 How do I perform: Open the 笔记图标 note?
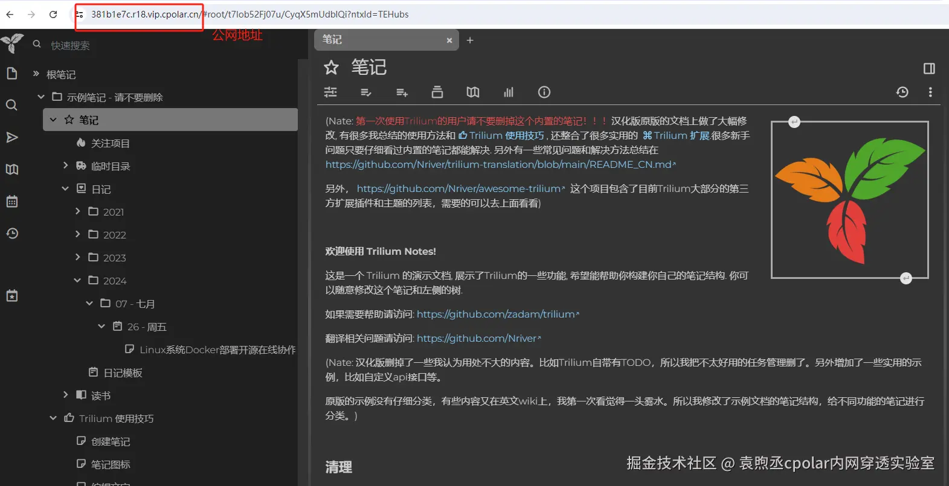110,464
